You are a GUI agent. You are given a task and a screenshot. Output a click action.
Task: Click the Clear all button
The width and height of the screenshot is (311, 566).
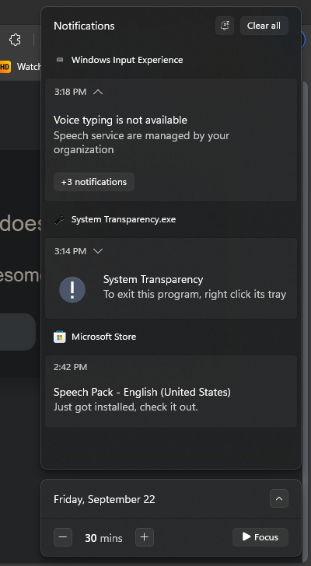[x=264, y=26]
